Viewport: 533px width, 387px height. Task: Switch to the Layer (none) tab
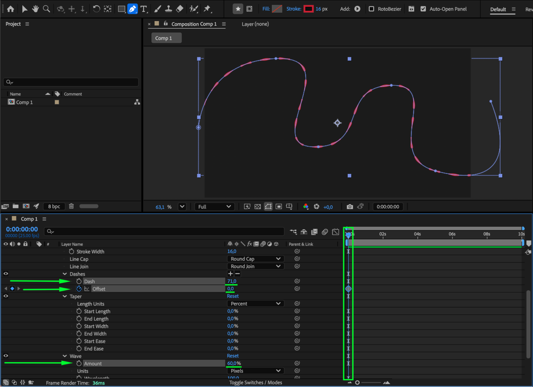(255, 24)
